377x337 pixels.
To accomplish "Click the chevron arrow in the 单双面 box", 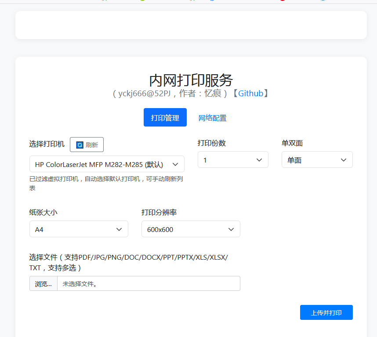I will (x=344, y=160).
